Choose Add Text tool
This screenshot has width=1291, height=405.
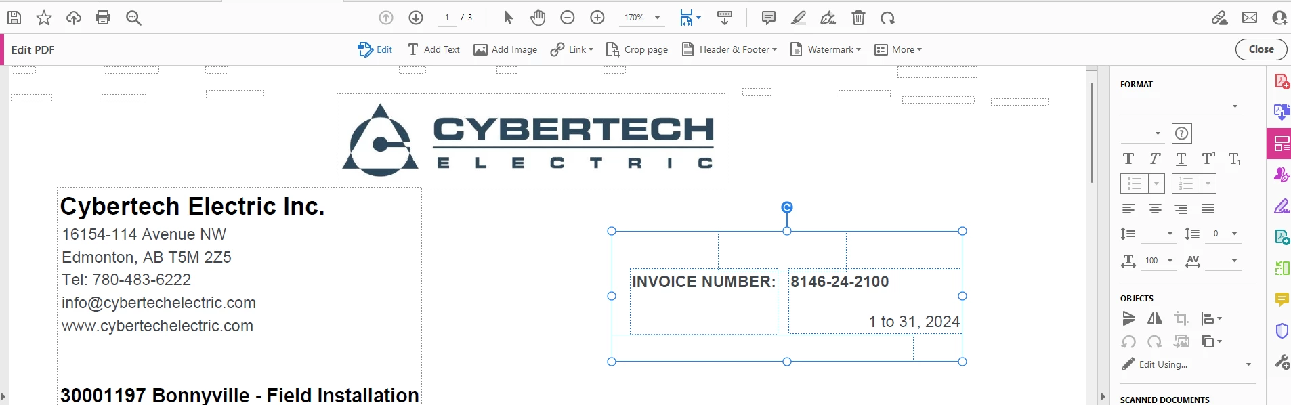(x=433, y=49)
